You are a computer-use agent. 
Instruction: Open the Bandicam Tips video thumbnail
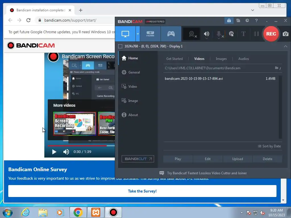(107, 123)
